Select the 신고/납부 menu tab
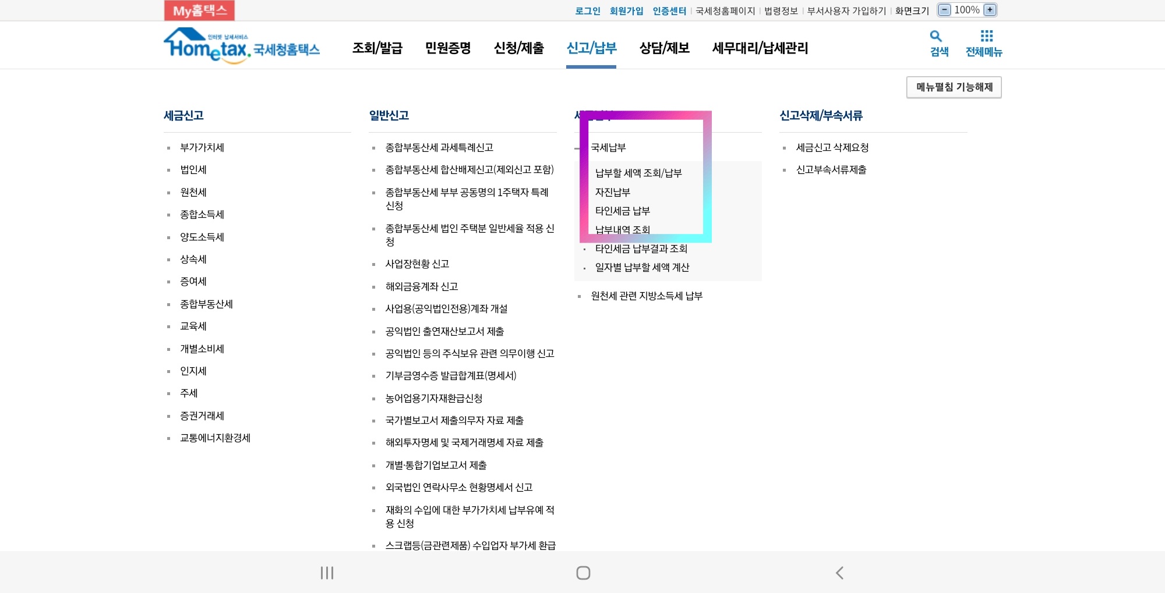Viewport: 1165px width, 593px height. [x=591, y=48]
